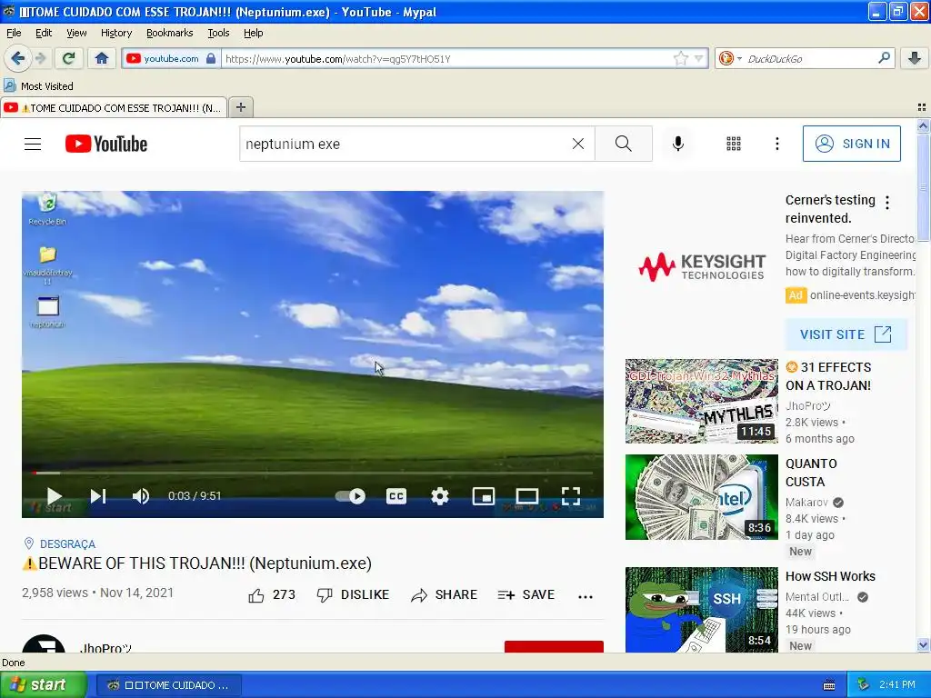Open the DuckDuckGo search engine selector
Screen dimensions: 931x698
click(730, 58)
